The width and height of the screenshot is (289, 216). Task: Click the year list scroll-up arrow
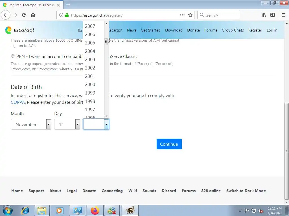[106, 24]
